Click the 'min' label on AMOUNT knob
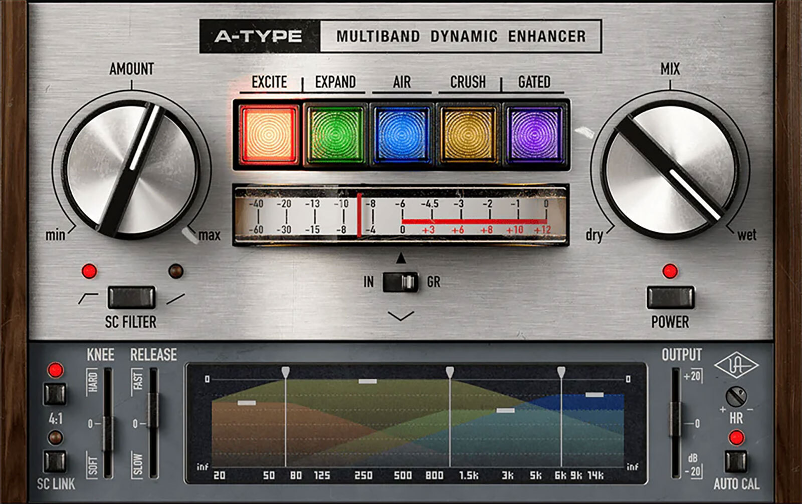 [x=55, y=234]
